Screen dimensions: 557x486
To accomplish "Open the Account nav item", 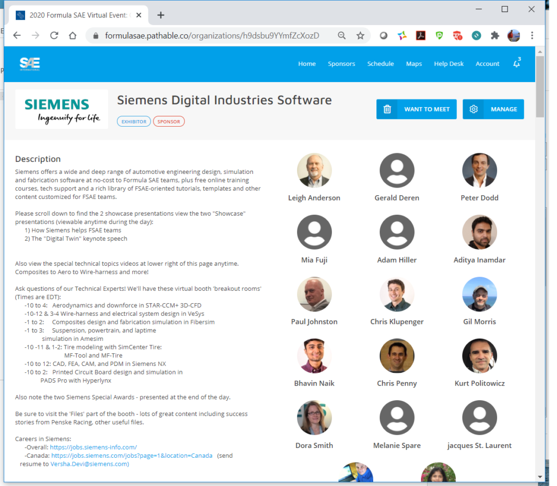I will click(487, 64).
